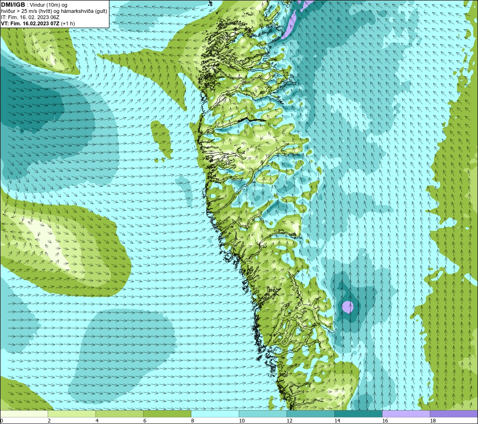This screenshot has width=478, height=424.
Task: Click the round lavender wind maximum spot
Action: tap(348, 306)
